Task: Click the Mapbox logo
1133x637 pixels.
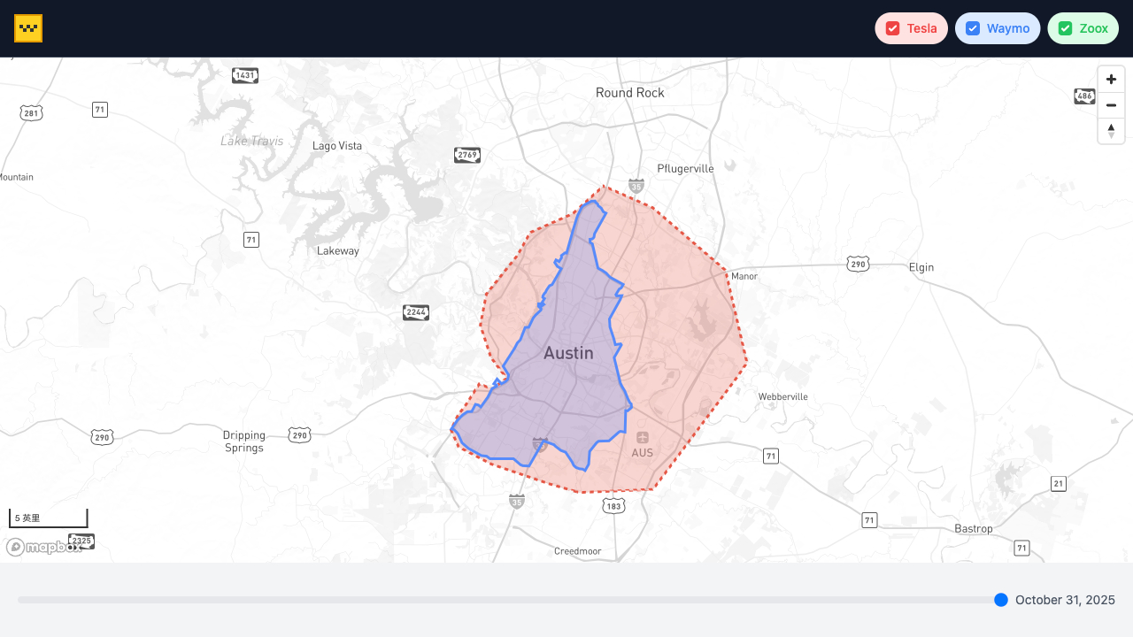Action: pos(42,547)
